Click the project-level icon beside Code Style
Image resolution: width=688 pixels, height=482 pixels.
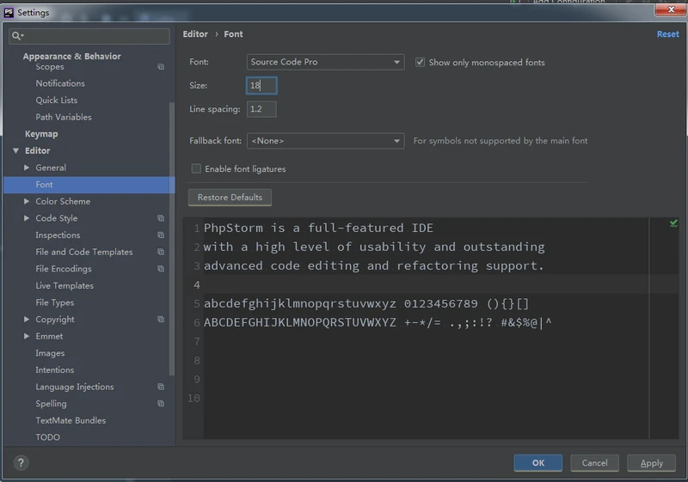[161, 218]
